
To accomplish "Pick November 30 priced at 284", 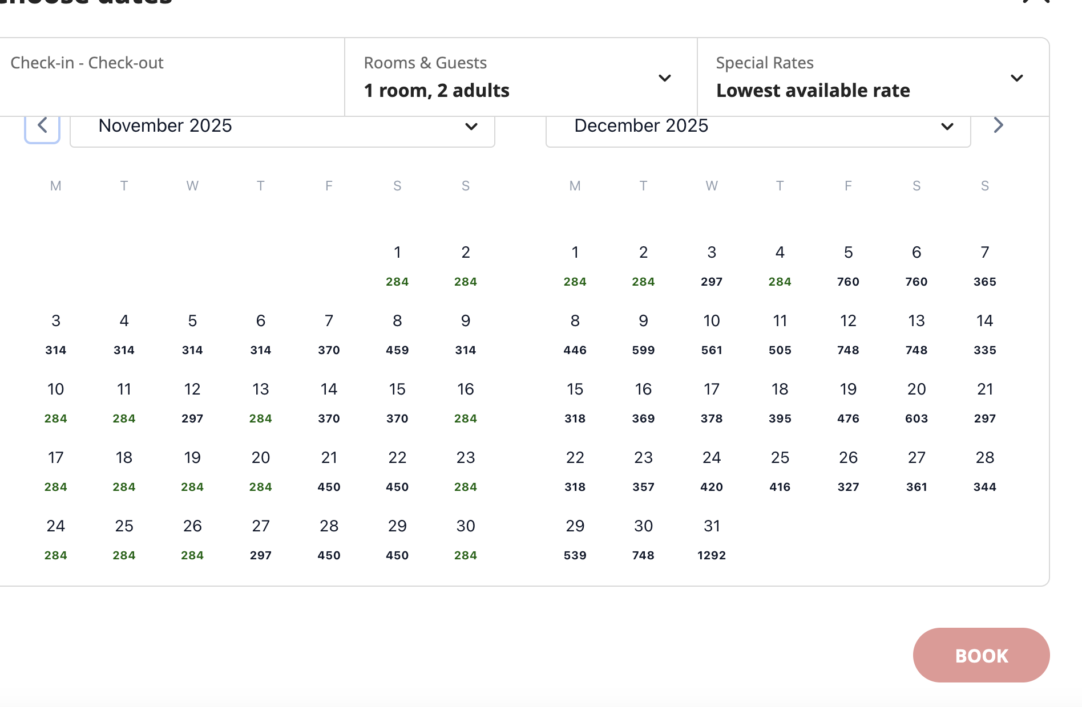I will pos(466,538).
